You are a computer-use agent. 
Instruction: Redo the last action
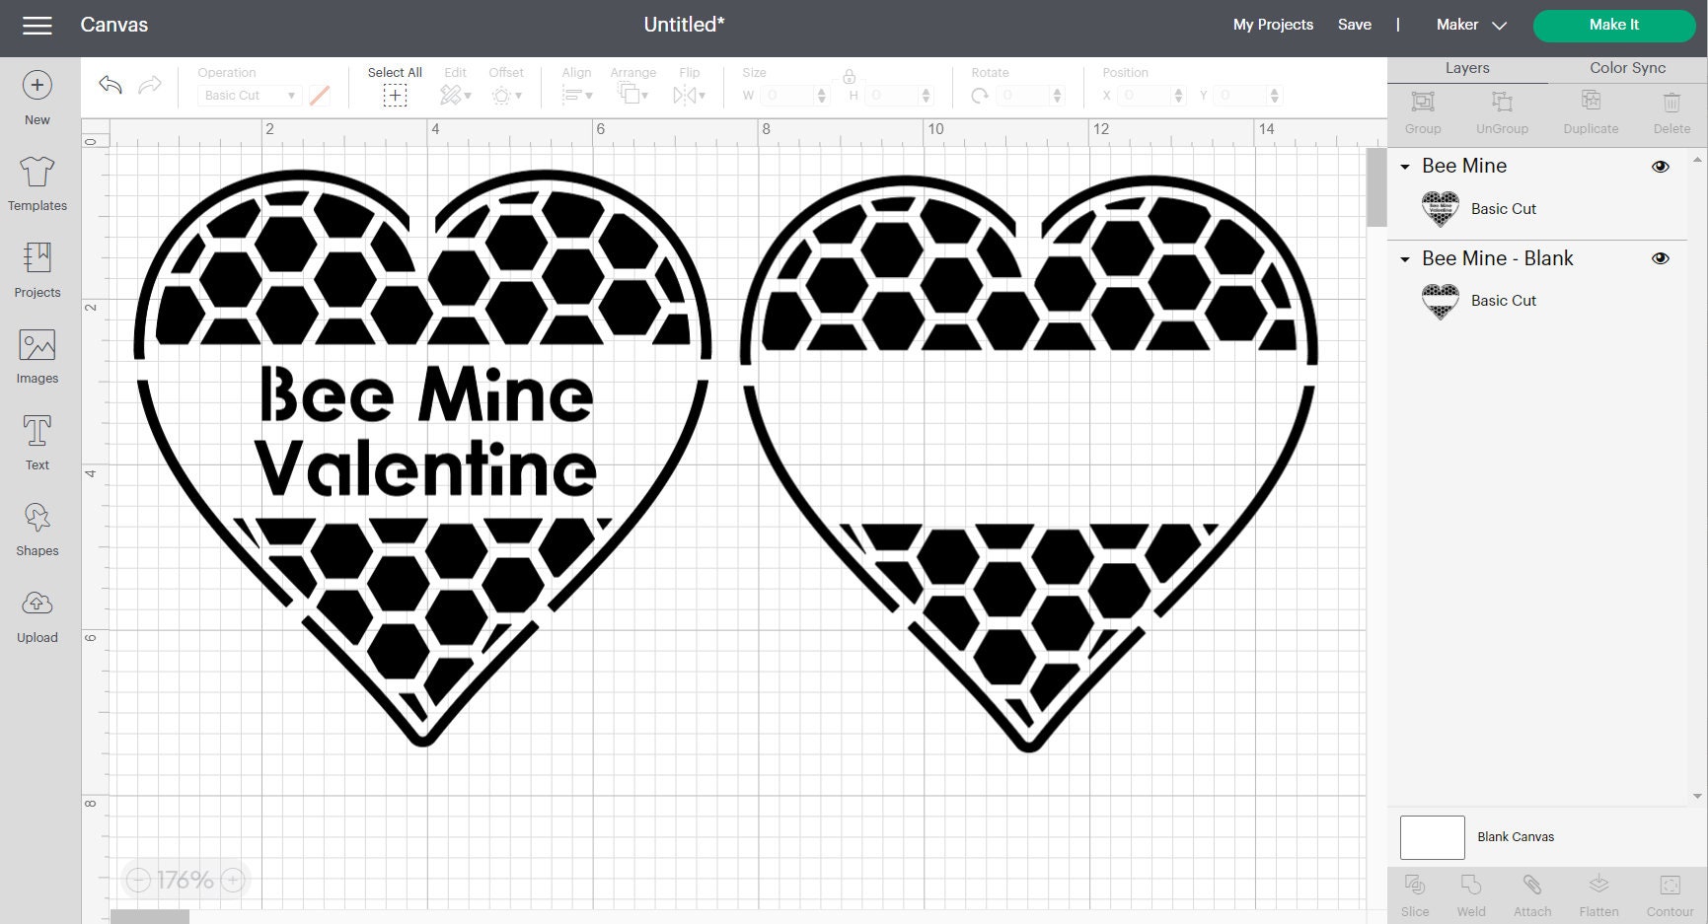pos(150,85)
